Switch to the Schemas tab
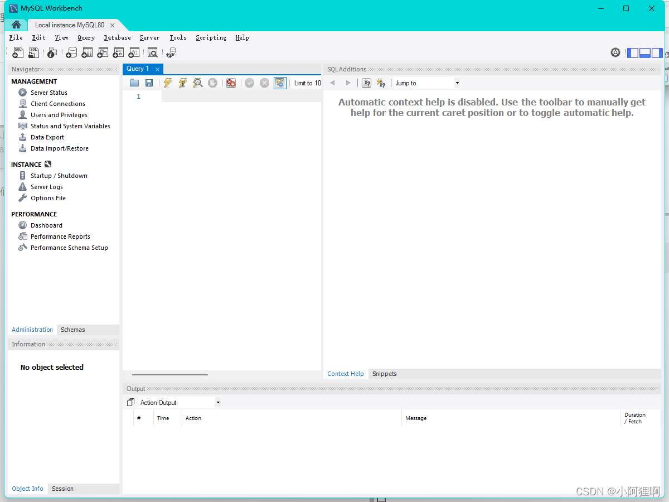 [x=73, y=330]
